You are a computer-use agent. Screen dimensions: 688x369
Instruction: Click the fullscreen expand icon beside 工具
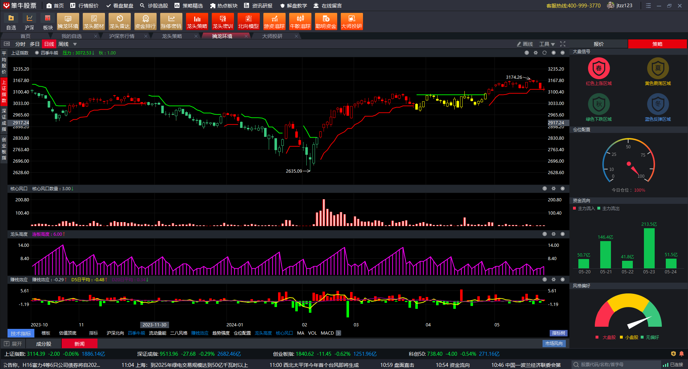tap(563, 44)
